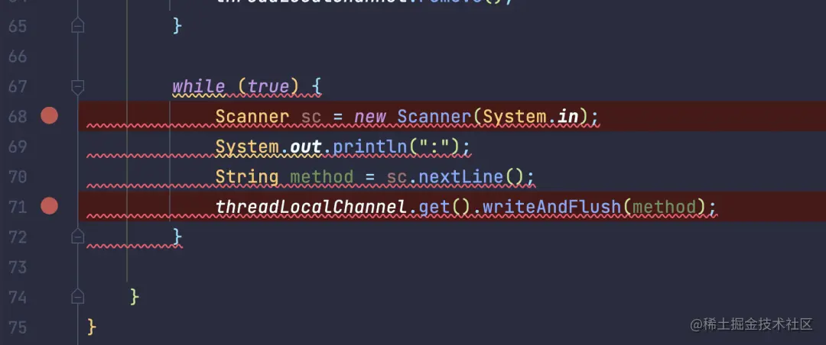This screenshot has height=345, width=826.
Task: Click line number 69 in the gutter
Action: (18, 147)
